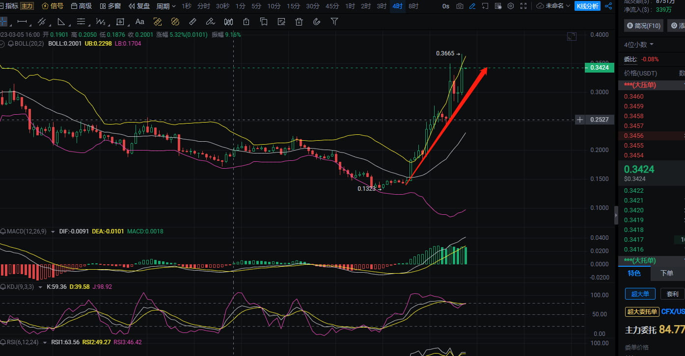
Task: Open the filter funnel icon
Action: (334, 22)
